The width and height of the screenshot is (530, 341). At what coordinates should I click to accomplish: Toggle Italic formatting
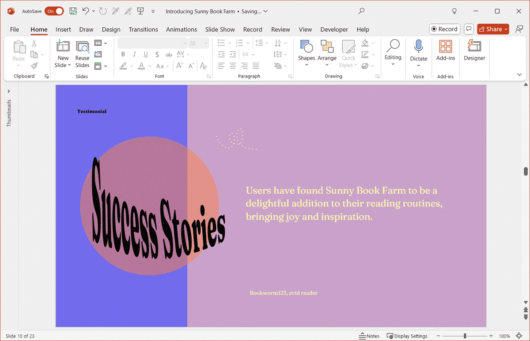pyautogui.click(x=134, y=54)
